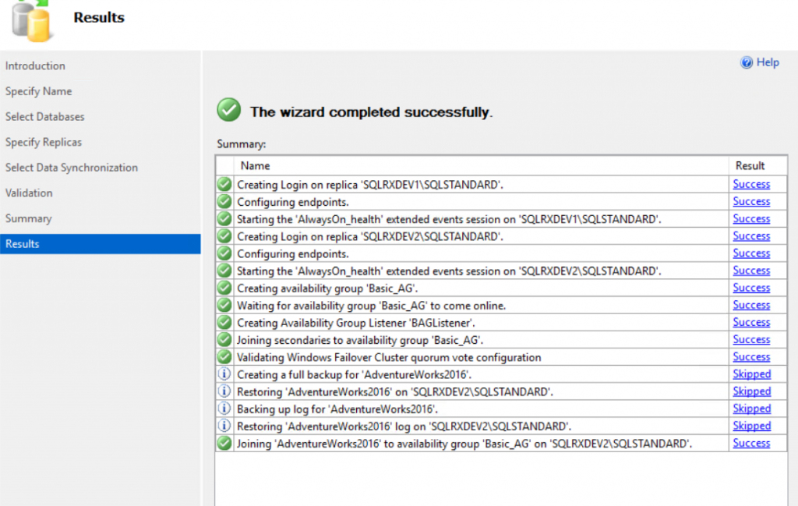Screen dimensions: 798x506
Task: Click the success icon for 'Creating Availability Group Listener'
Action: 226,322
